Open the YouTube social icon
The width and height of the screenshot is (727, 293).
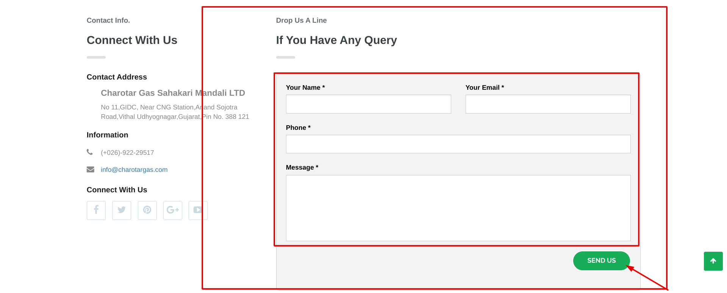[198, 210]
